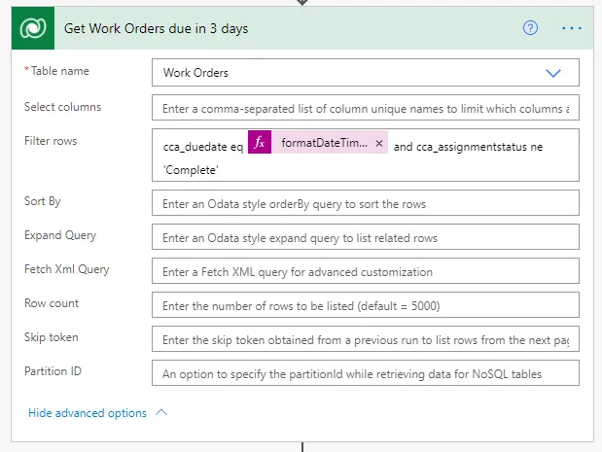Click the fx expression icon in Filter rows
Screen dimensions: 602x452
tap(260, 142)
